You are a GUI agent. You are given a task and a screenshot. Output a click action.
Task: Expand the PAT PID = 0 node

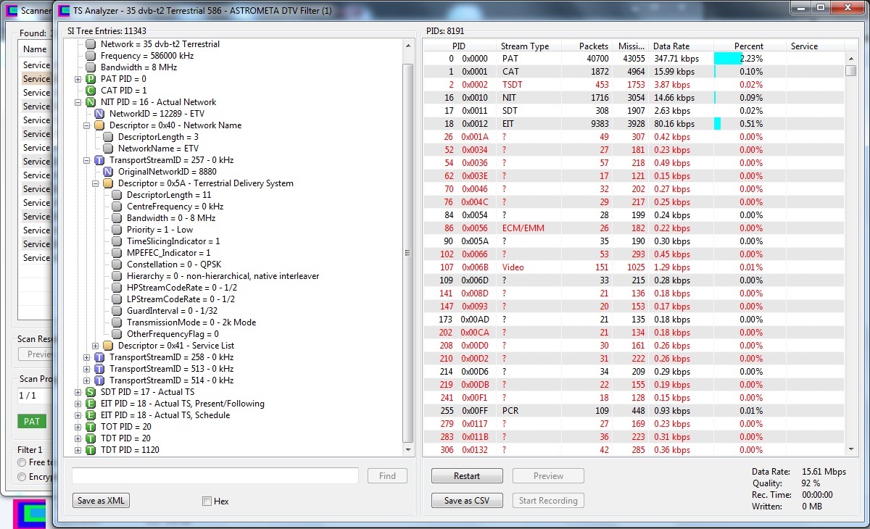point(78,79)
